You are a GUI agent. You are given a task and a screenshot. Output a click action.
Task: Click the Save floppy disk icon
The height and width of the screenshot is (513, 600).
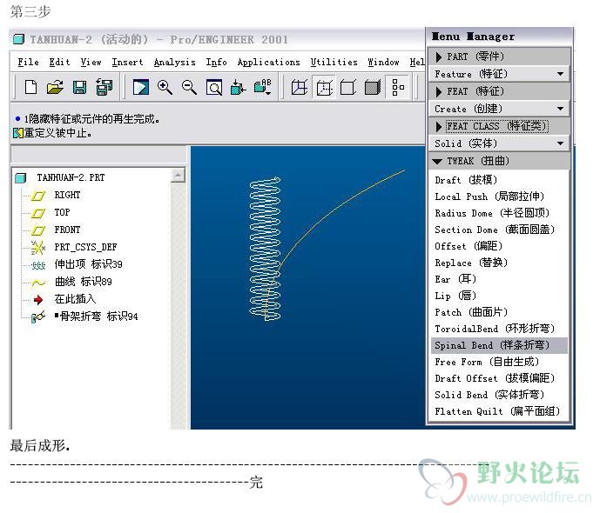click(x=79, y=88)
